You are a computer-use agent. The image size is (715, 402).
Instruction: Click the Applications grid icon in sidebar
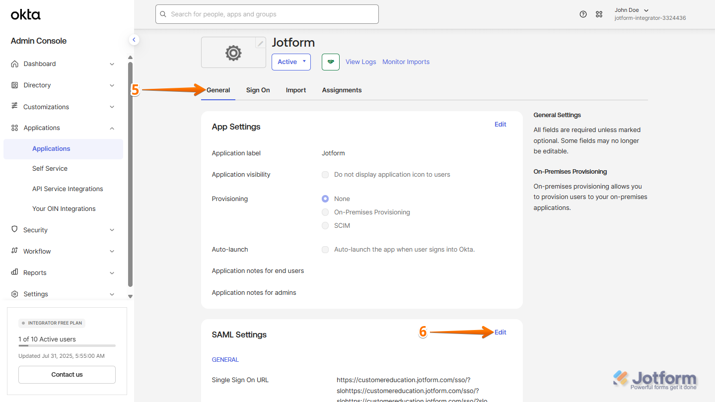point(14,128)
